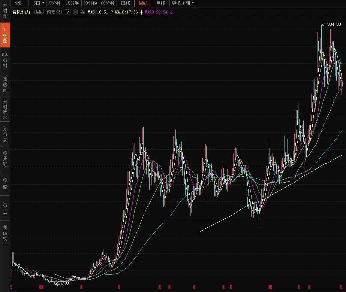346x292 pixels.
Task: Click the 304.80 high price label
Action: tap(334, 24)
